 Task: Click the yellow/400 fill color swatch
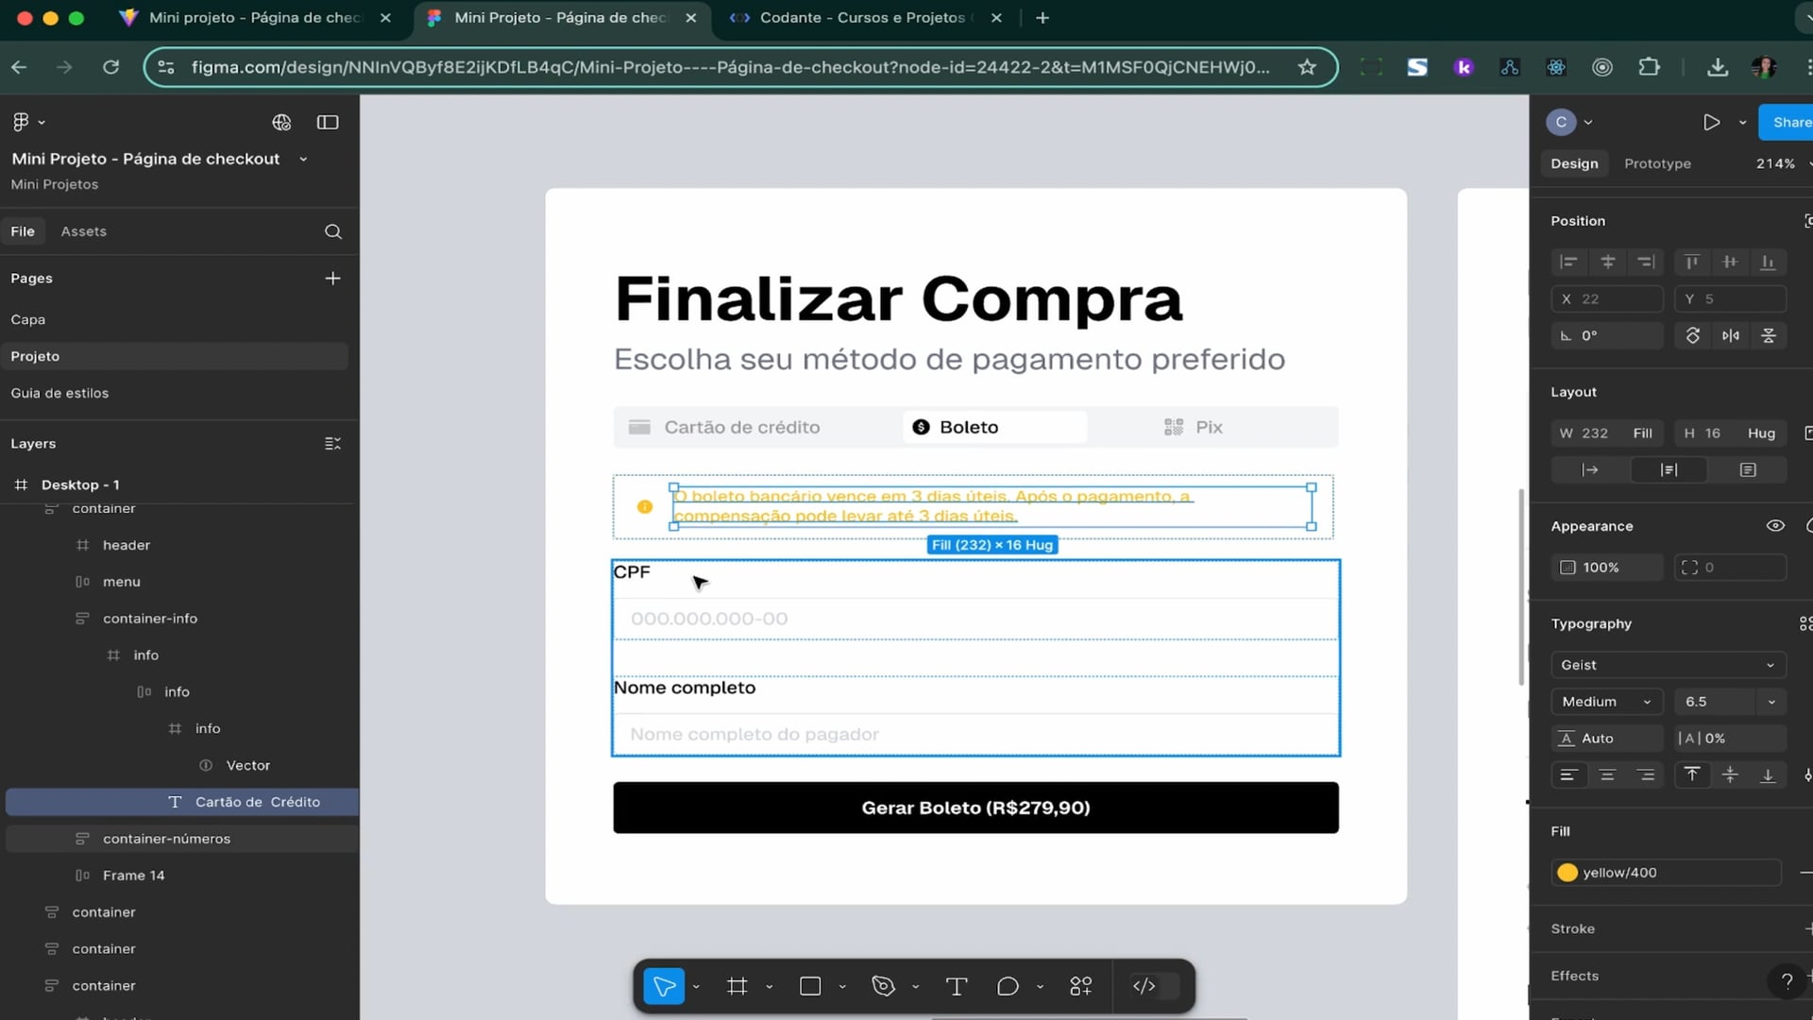1567,873
